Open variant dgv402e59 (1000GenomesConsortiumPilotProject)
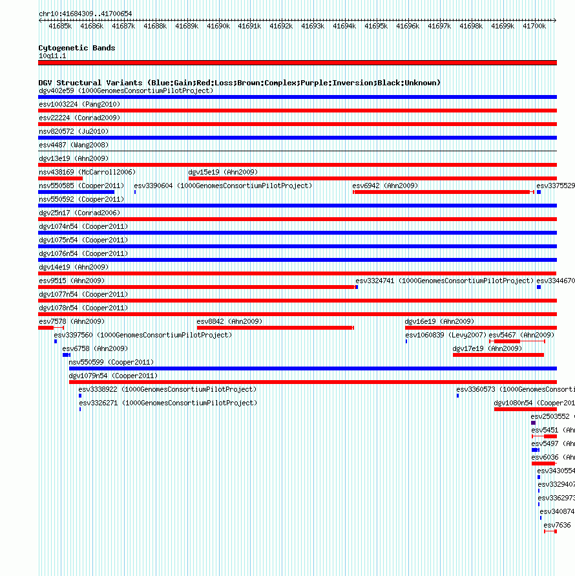 tap(126, 91)
